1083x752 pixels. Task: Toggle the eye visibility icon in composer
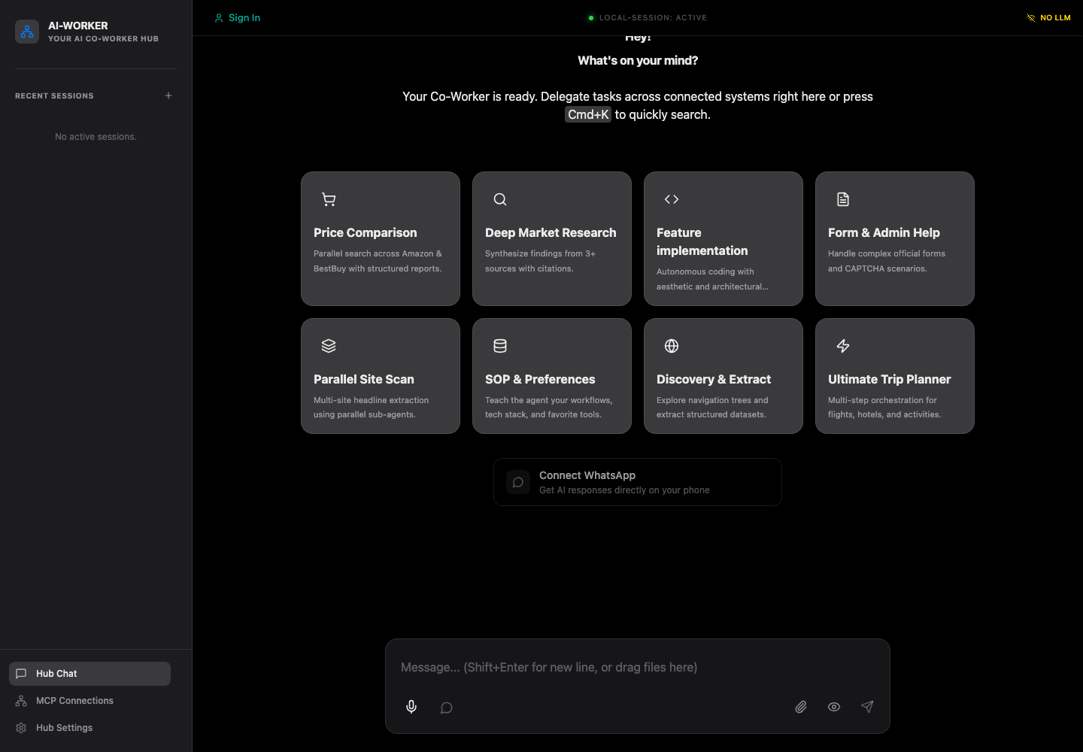click(834, 707)
